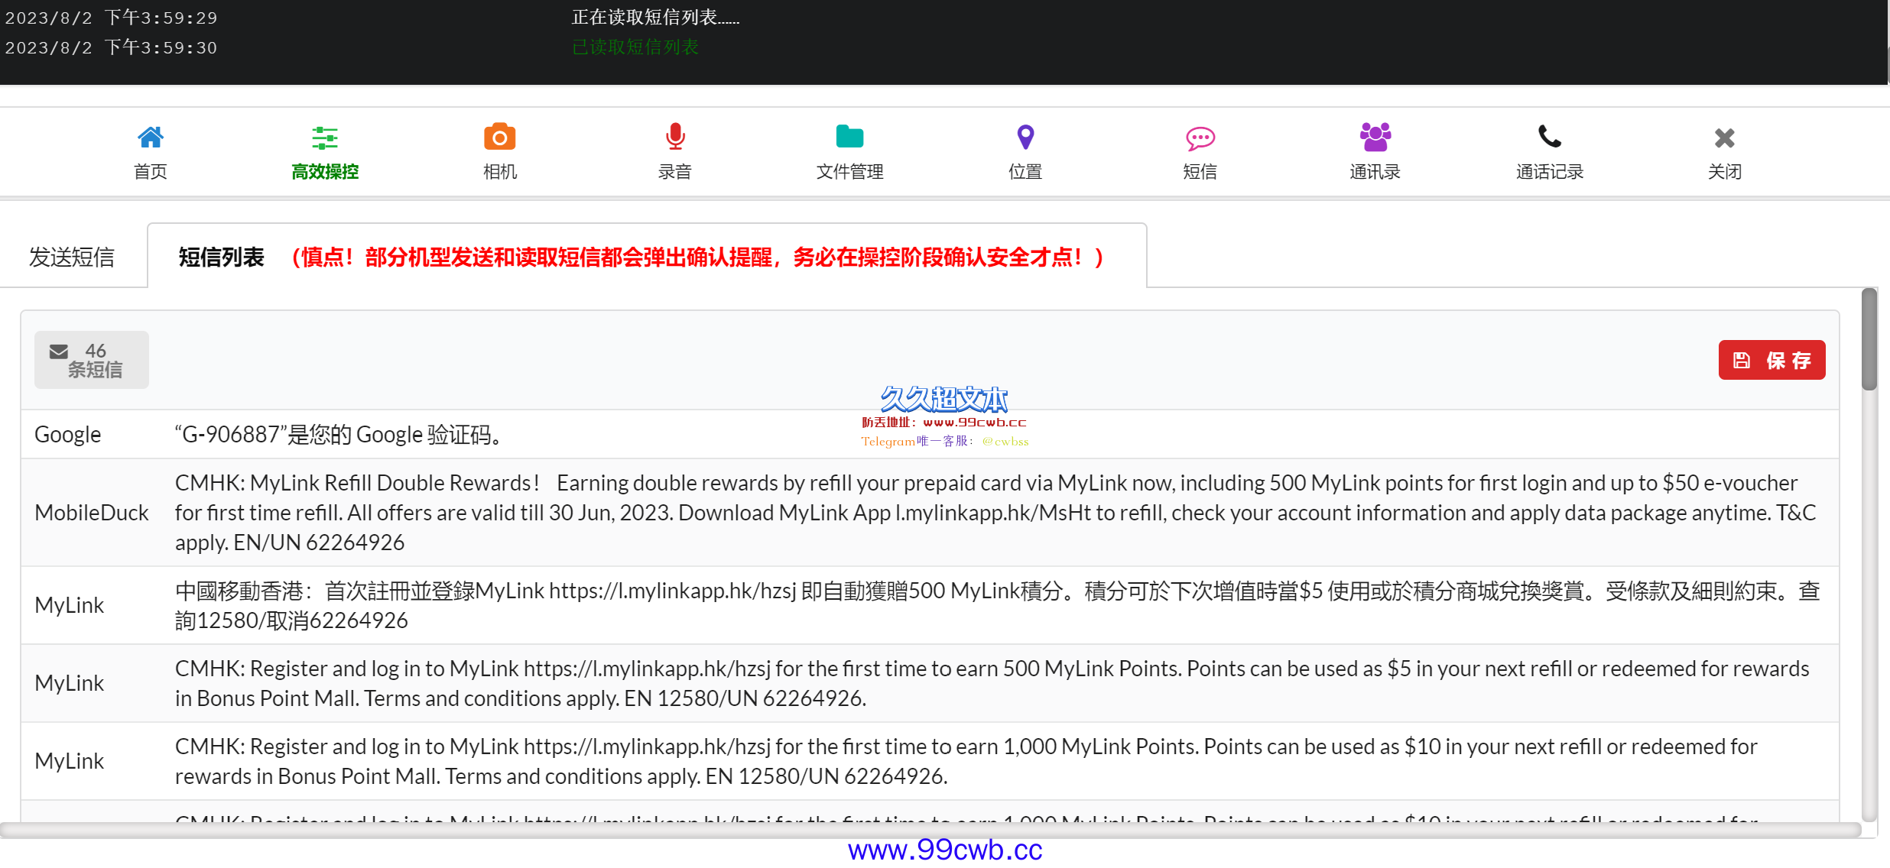Click the red 慎点 warning text

point(697,257)
